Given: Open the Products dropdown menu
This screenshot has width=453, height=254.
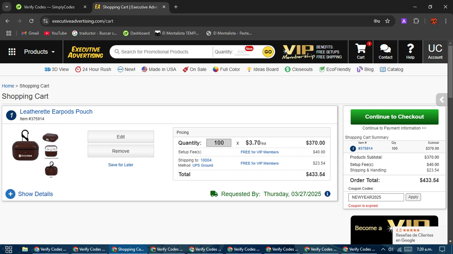Looking at the screenshot, I should point(39,52).
